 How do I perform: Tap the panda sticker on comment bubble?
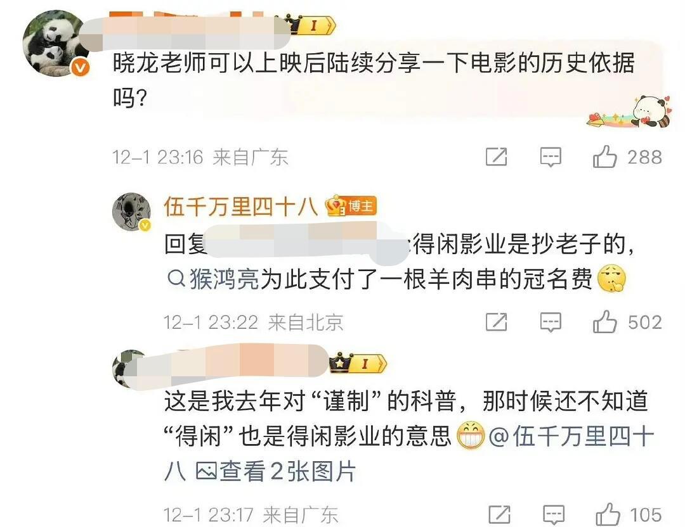[630, 112]
